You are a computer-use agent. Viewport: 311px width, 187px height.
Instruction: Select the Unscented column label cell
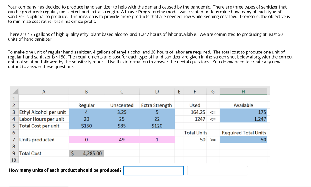tap(122, 105)
